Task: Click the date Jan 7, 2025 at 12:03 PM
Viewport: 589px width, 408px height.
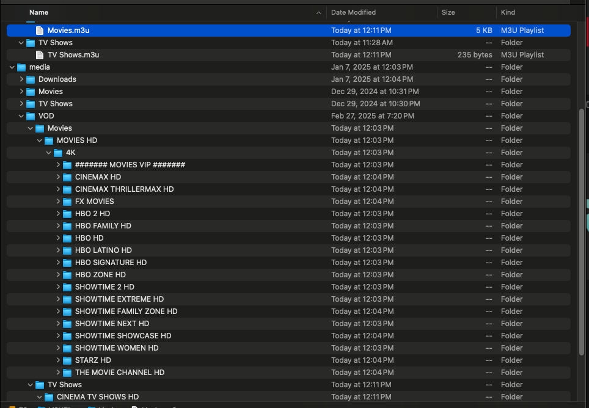Action: pos(372,67)
